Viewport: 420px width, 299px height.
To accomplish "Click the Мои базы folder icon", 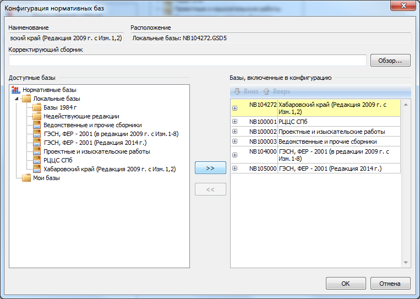I will click(26, 178).
